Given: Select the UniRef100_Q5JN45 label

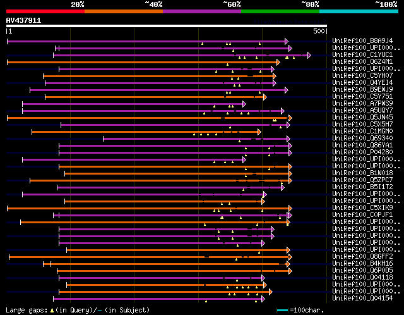Looking at the screenshot, I should 362,118.
